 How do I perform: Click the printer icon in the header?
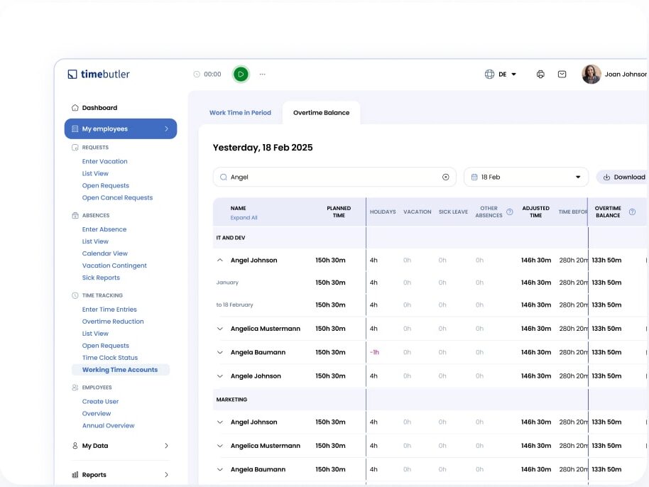click(540, 74)
